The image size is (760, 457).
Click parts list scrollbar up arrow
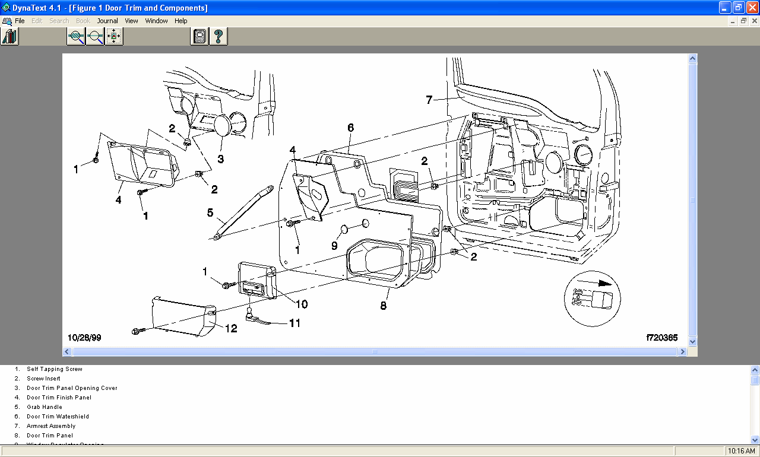tap(755, 370)
